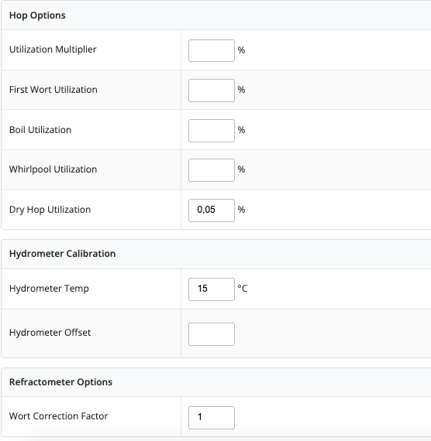Click the Hydrometer Offset label
The image size is (431, 441).
tap(50, 333)
